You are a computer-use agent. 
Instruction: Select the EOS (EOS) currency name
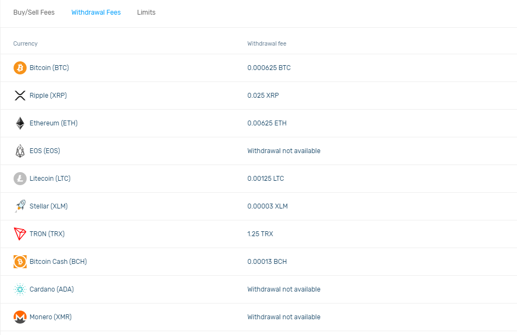click(45, 151)
